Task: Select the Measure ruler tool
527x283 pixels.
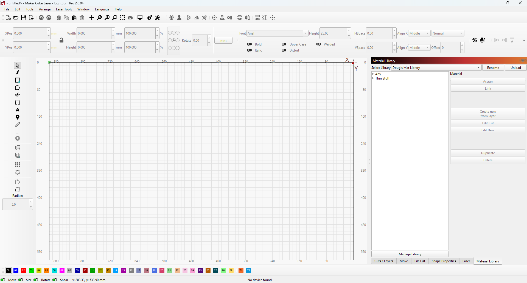Action: [18, 124]
